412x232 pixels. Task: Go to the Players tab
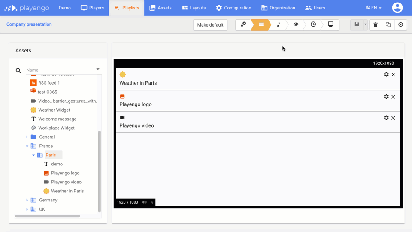pos(92,8)
